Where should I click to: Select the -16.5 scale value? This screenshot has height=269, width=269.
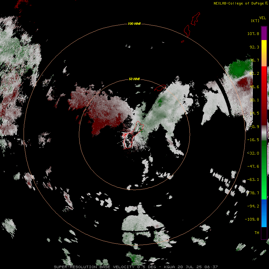pyautogui.click(x=253, y=140)
